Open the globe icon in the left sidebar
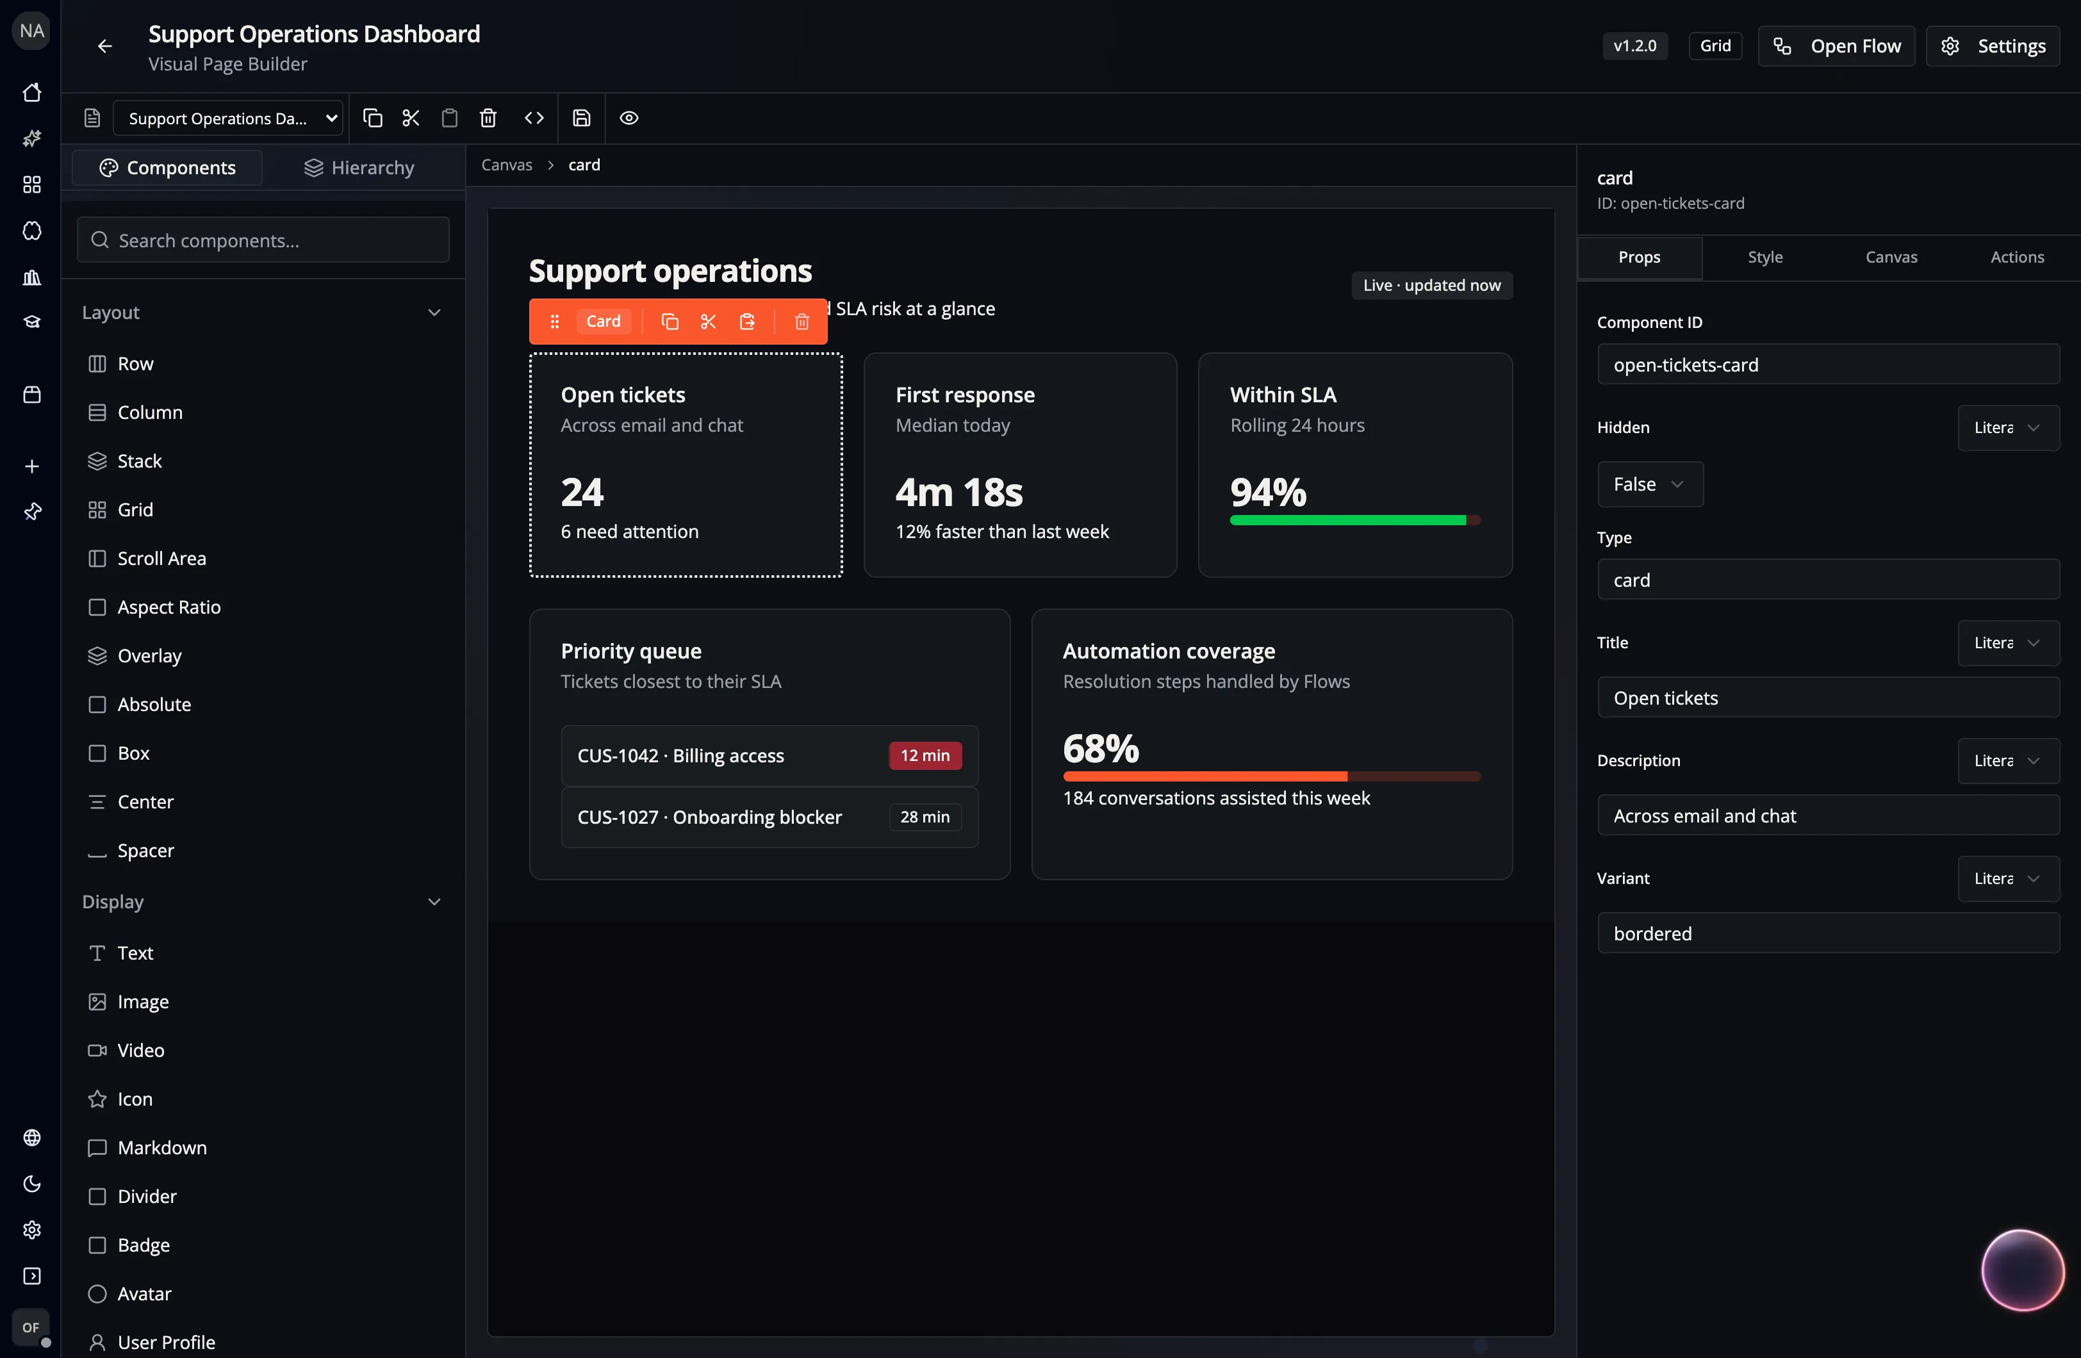The width and height of the screenshot is (2081, 1358). coord(32,1138)
